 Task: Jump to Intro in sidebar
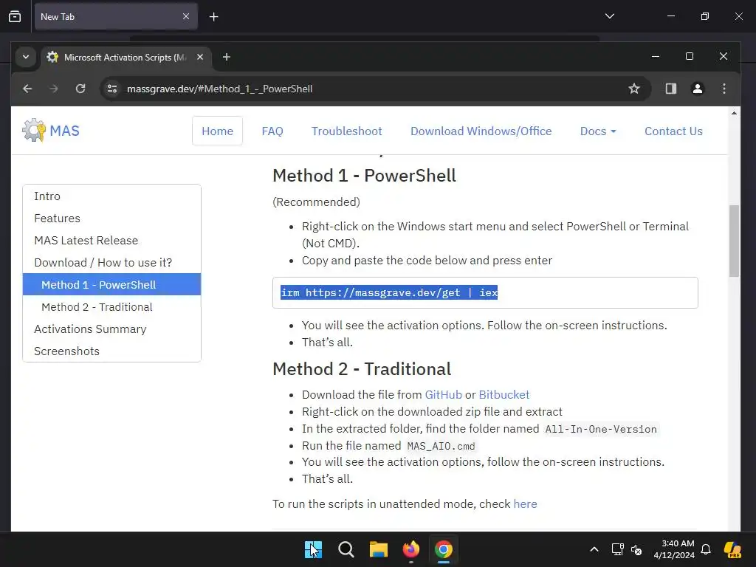pos(112,196)
